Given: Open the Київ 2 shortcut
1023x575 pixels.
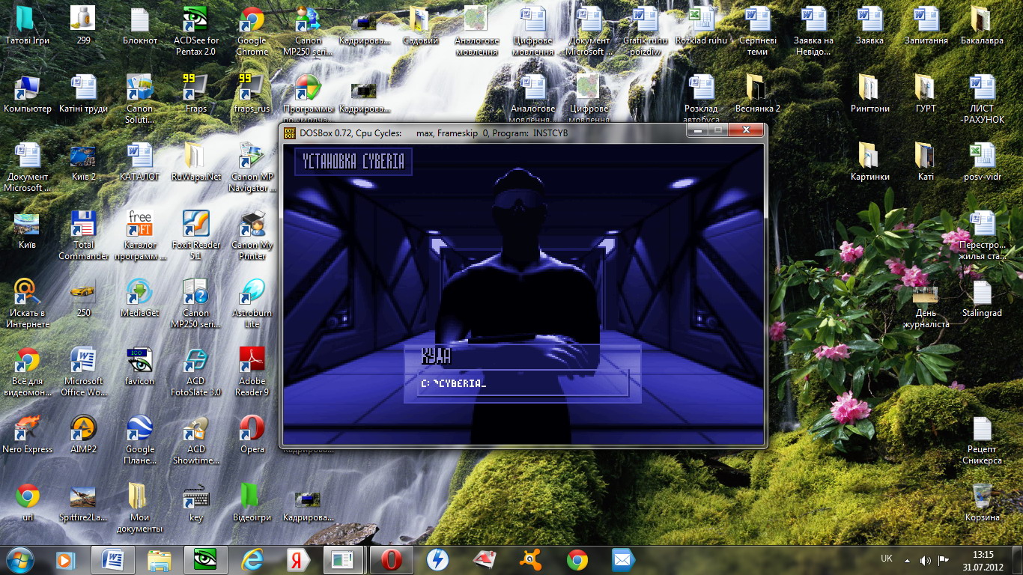Looking at the screenshot, I should pyautogui.click(x=83, y=162).
